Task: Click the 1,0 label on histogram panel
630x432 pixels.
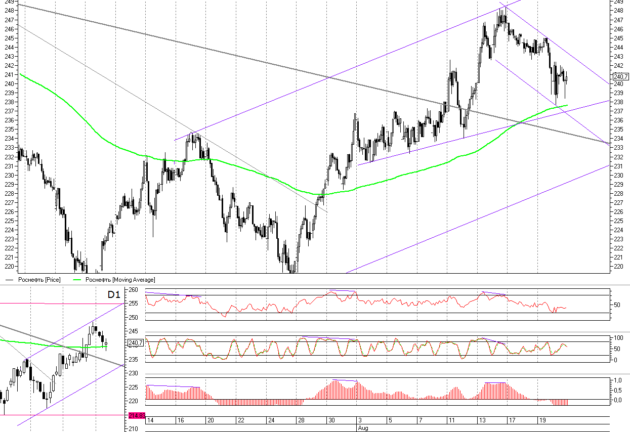Action: (x=617, y=380)
